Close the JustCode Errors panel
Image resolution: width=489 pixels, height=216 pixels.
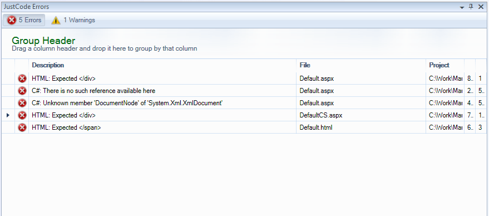(x=481, y=7)
